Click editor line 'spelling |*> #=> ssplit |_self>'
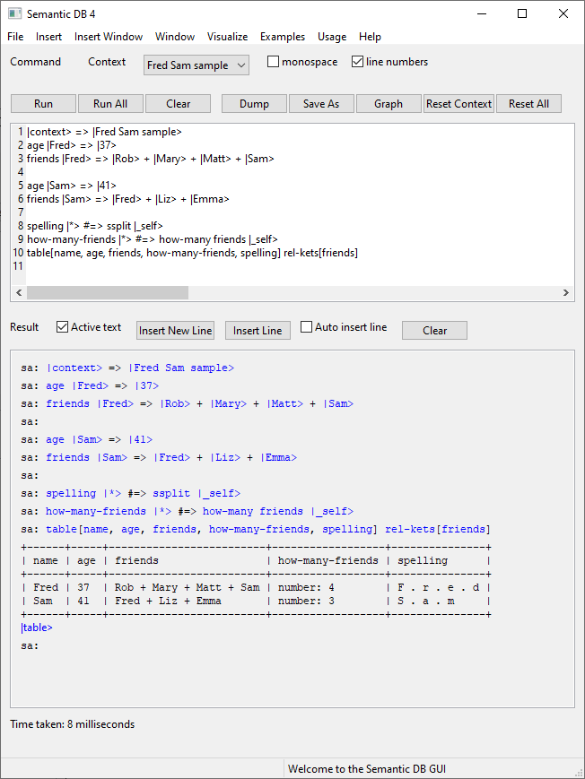Image resolution: width=585 pixels, height=779 pixels. (94, 226)
